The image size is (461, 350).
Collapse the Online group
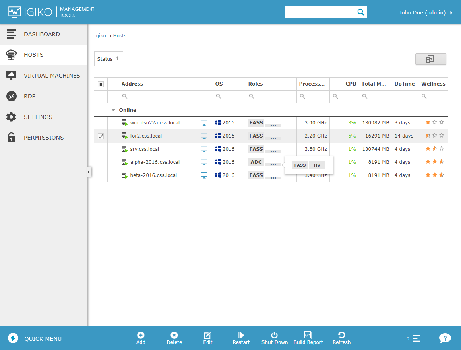point(114,110)
